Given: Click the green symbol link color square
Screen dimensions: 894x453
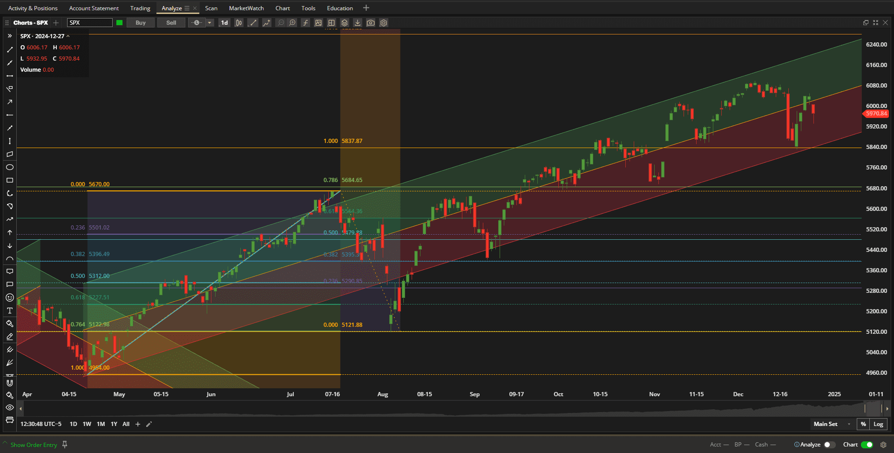Looking at the screenshot, I should click(x=120, y=23).
